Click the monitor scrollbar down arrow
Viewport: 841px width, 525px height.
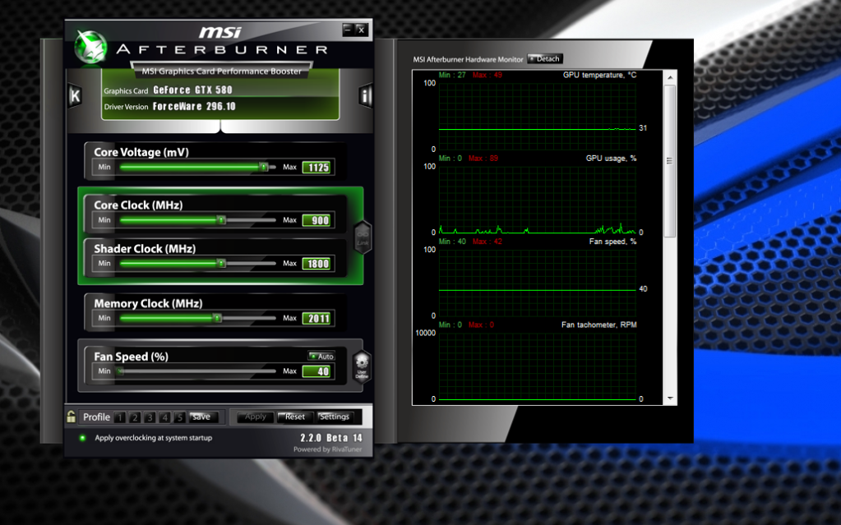pos(670,398)
